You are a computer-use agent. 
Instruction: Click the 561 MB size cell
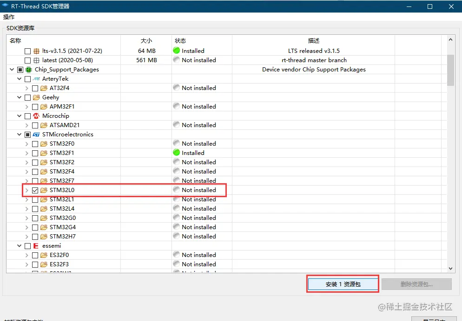(x=146, y=60)
